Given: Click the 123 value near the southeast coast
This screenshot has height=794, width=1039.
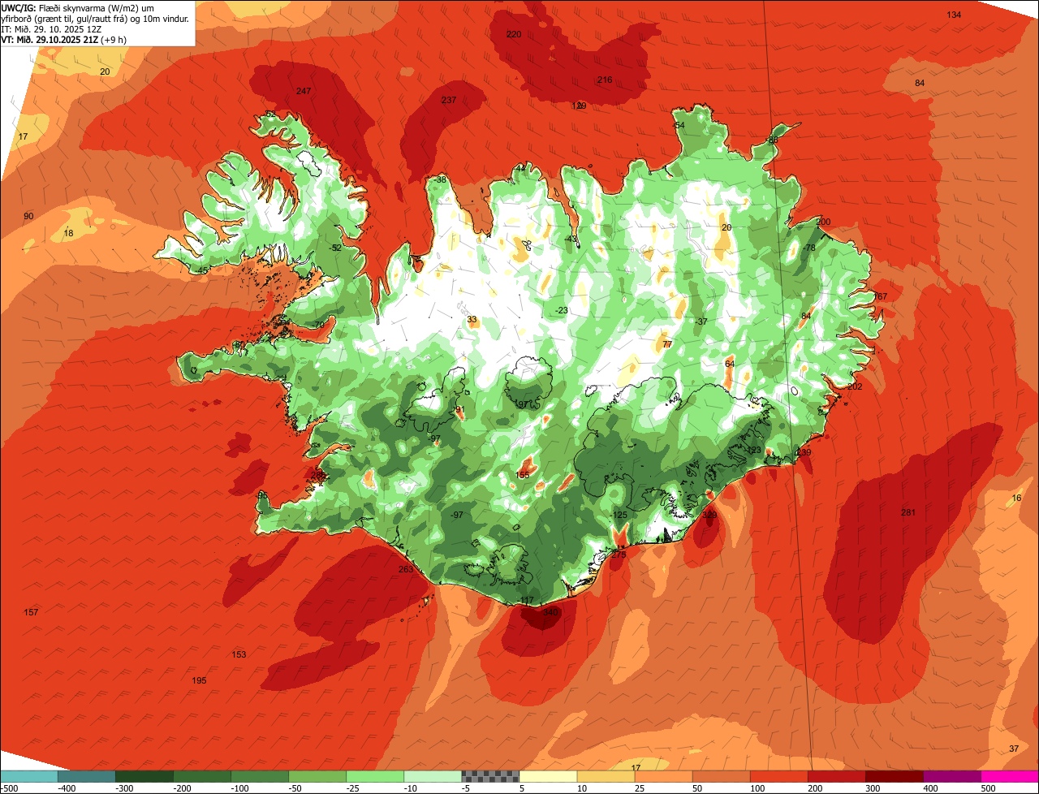Looking at the screenshot, I should pyautogui.click(x=754, y=450).
